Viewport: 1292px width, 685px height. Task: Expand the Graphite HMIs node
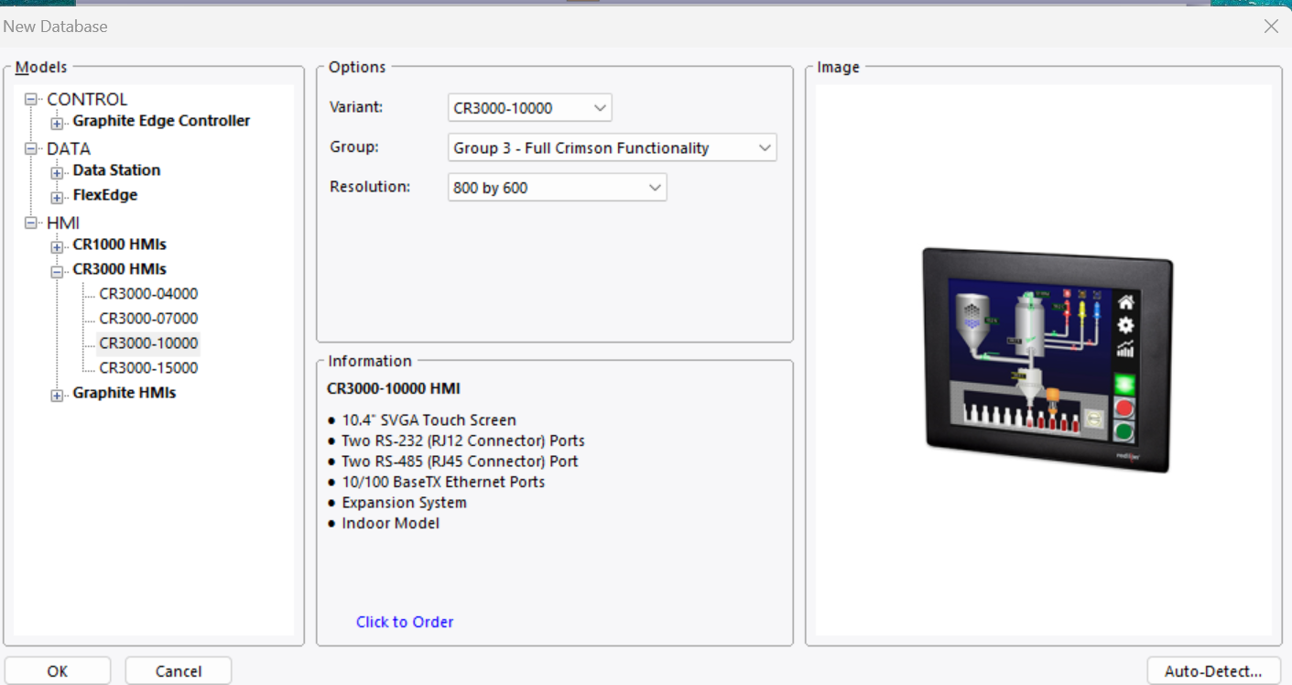[57, 395]
